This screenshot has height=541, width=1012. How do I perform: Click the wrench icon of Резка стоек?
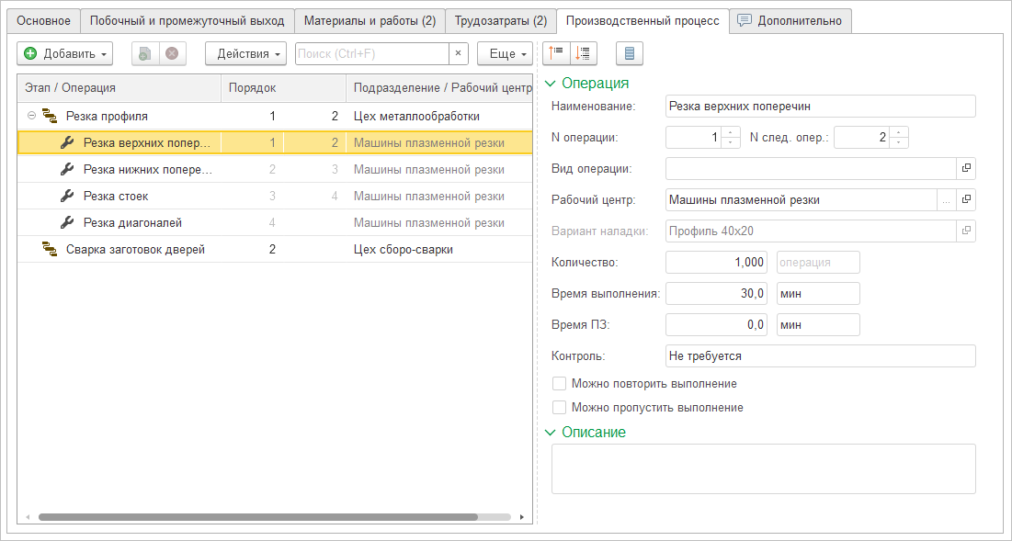(66, 197)
